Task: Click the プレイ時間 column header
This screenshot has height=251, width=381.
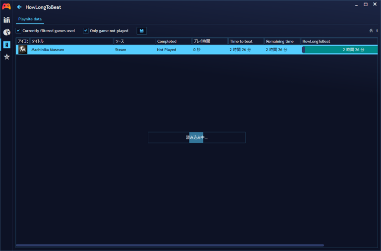Action: pos(209,41)
